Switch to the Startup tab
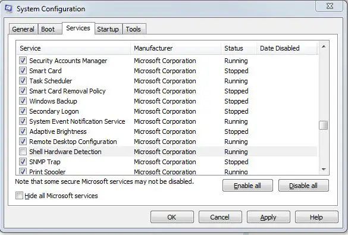 click(x=108, y=29)
